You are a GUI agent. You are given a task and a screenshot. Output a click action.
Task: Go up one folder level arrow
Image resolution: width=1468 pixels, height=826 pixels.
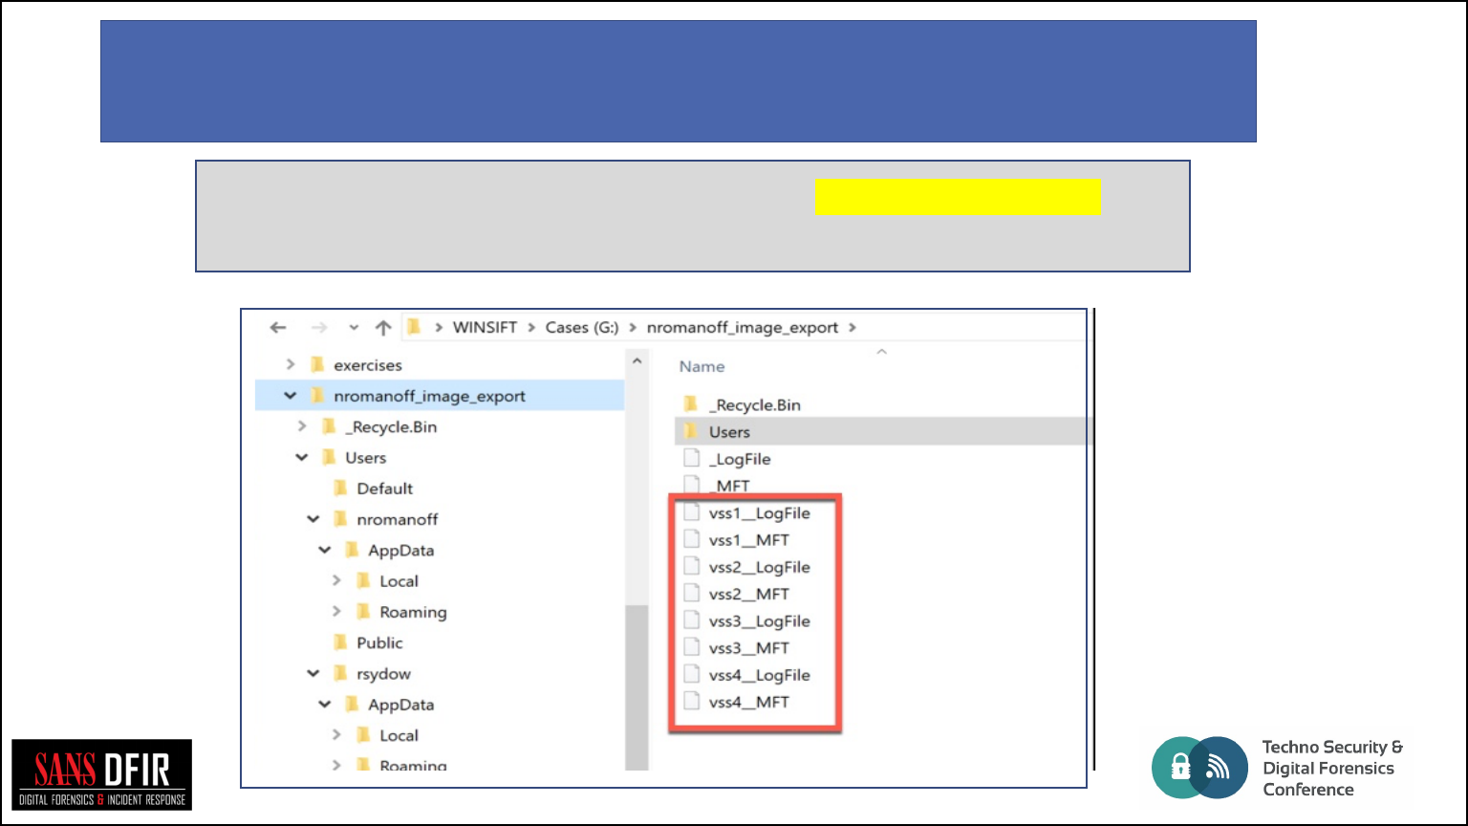point(383,327)
